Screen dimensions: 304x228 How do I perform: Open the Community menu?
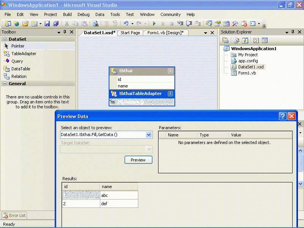point(170,14)
